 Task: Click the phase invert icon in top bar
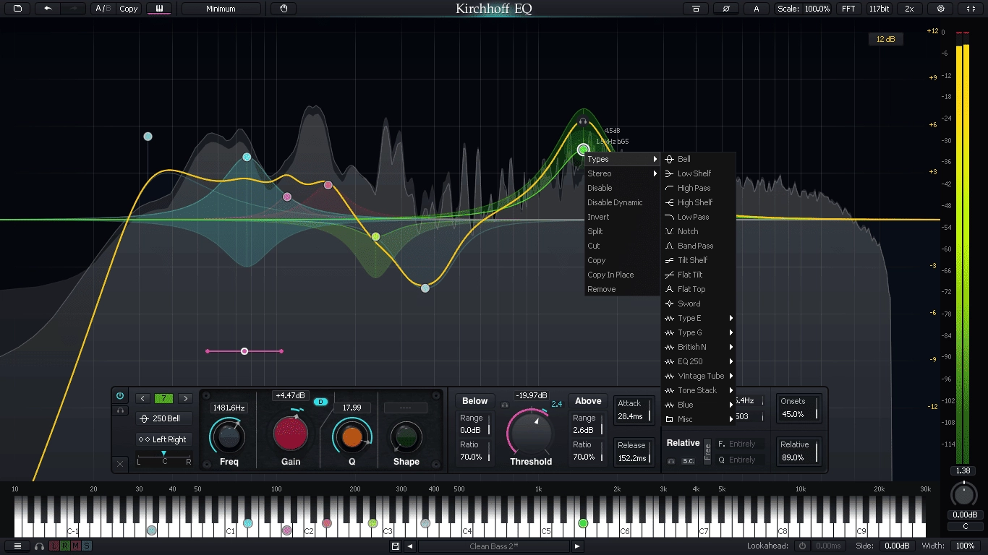pyautogui.click(x=725, y=9)
